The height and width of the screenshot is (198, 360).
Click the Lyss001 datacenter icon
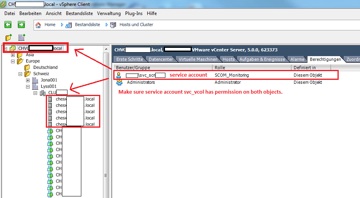[35, 87]
